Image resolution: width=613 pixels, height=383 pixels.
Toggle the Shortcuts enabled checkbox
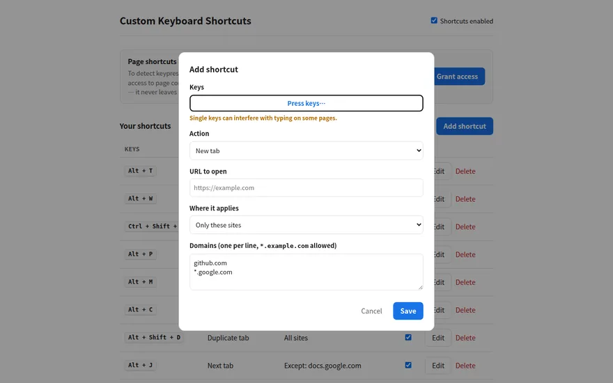434,21
